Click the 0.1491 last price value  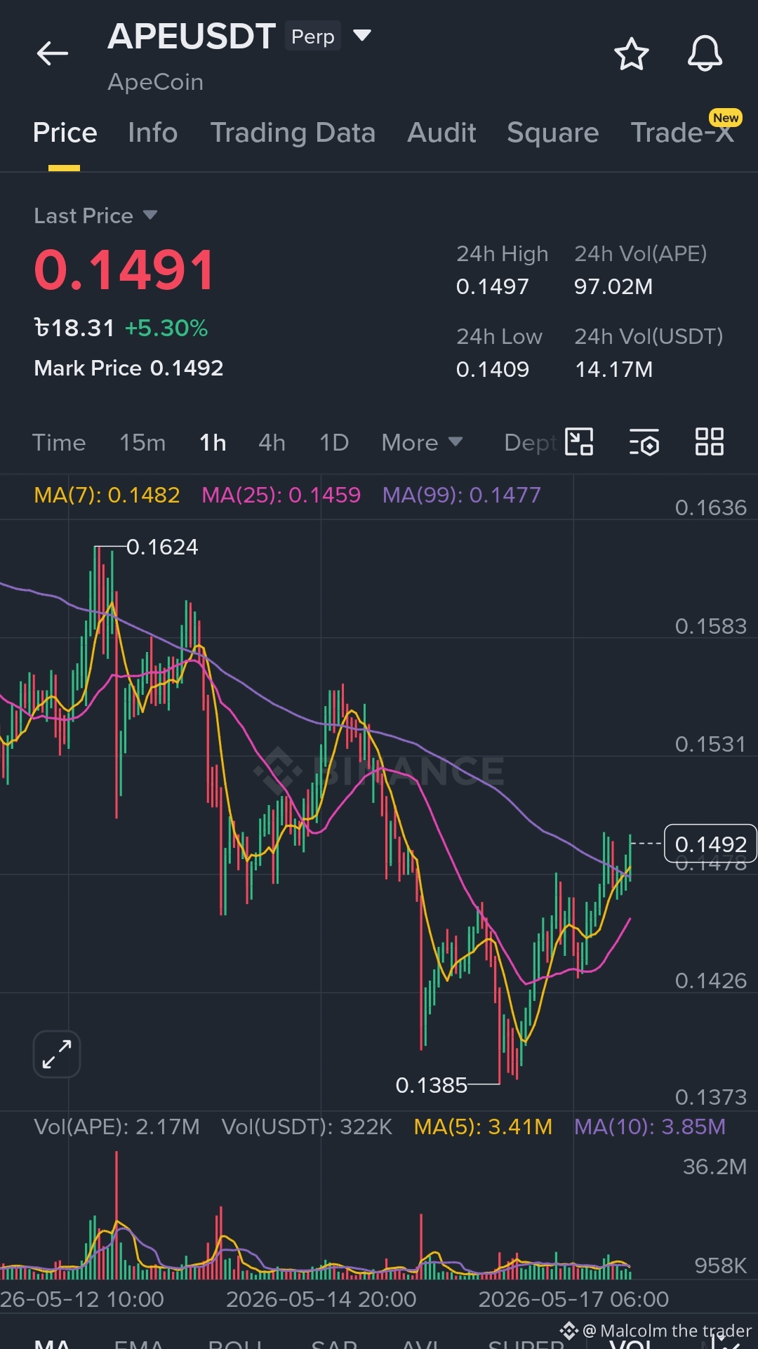(124, 270)
